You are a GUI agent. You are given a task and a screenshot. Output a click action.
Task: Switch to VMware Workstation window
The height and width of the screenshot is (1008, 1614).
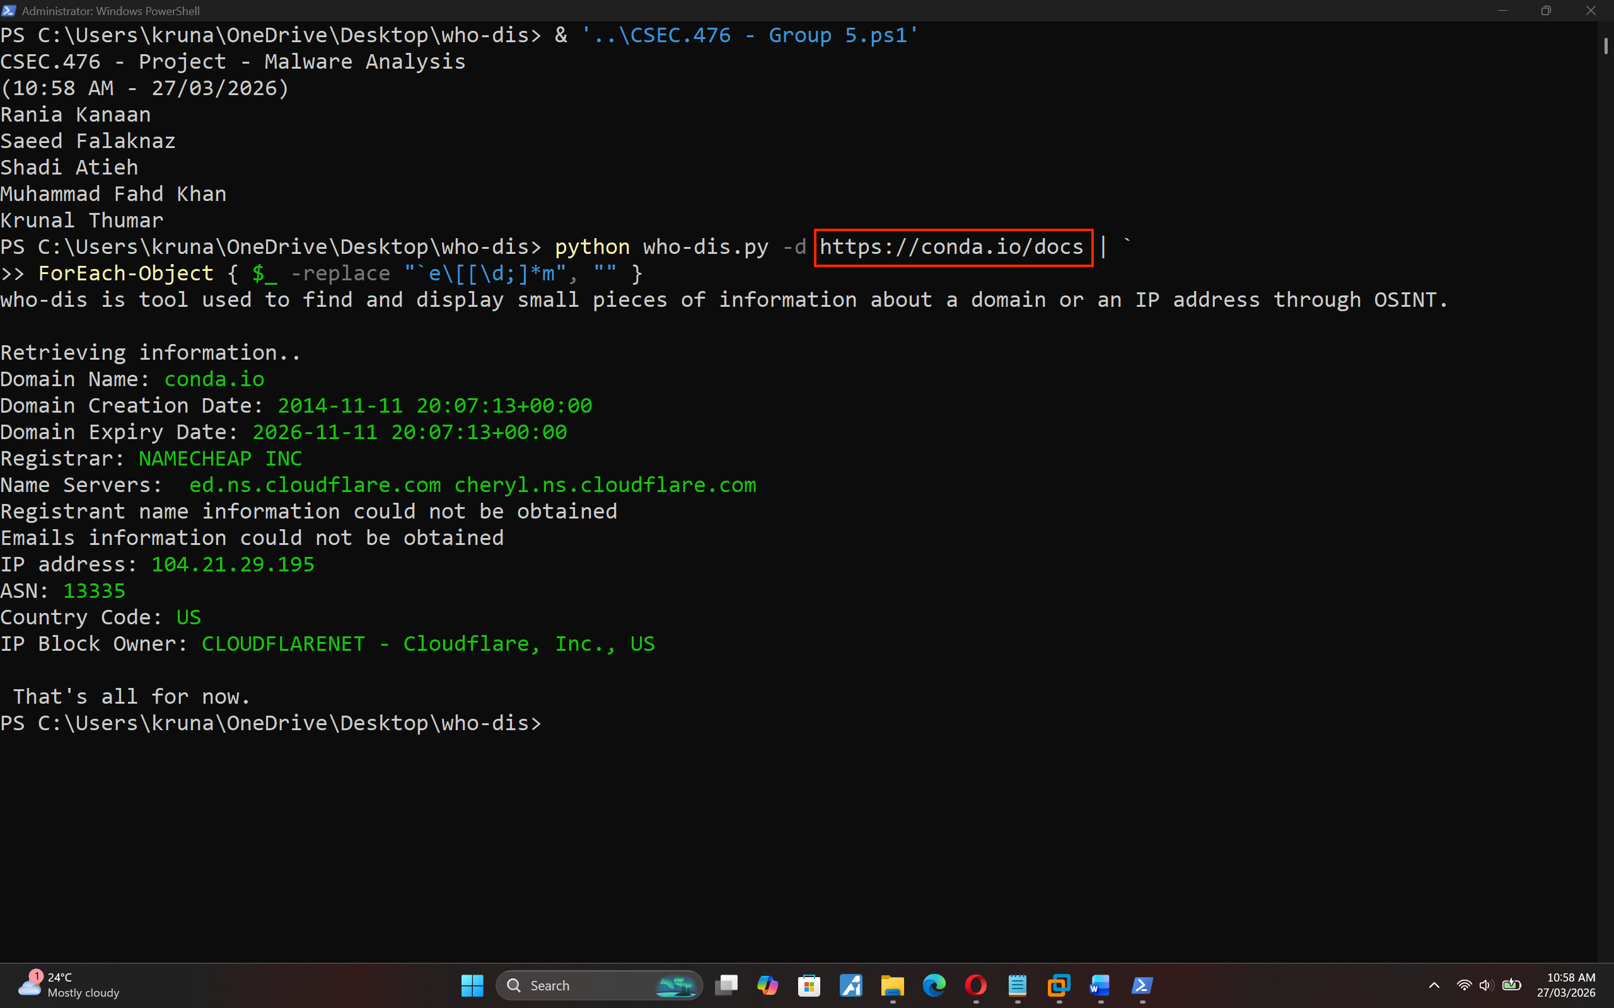pyautogui.click(x=1059, y=985)
